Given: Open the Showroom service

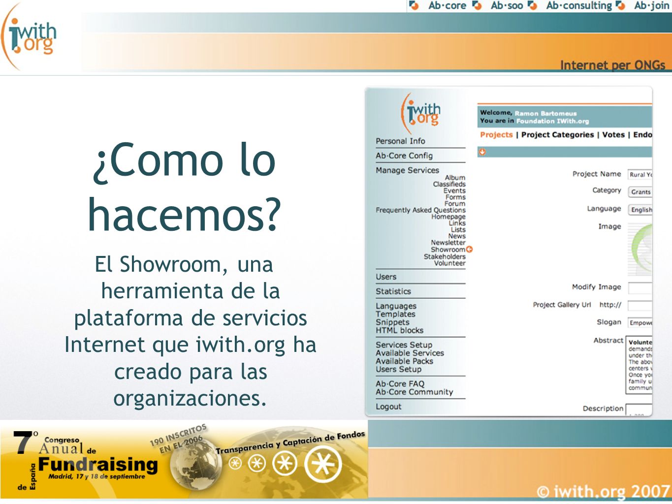Looking at the screenshot, I should (448, 250).
